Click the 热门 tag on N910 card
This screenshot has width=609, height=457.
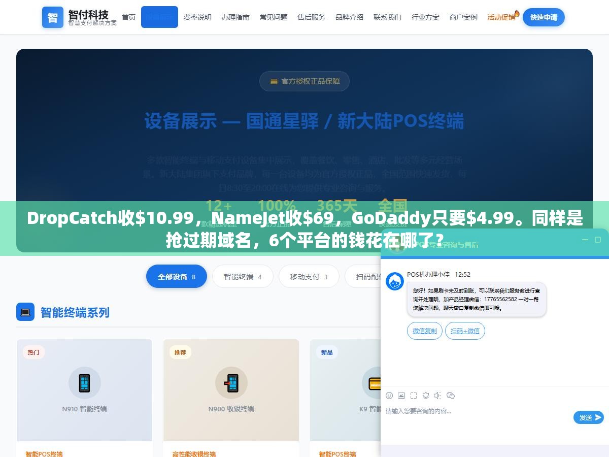click(33, 352)
